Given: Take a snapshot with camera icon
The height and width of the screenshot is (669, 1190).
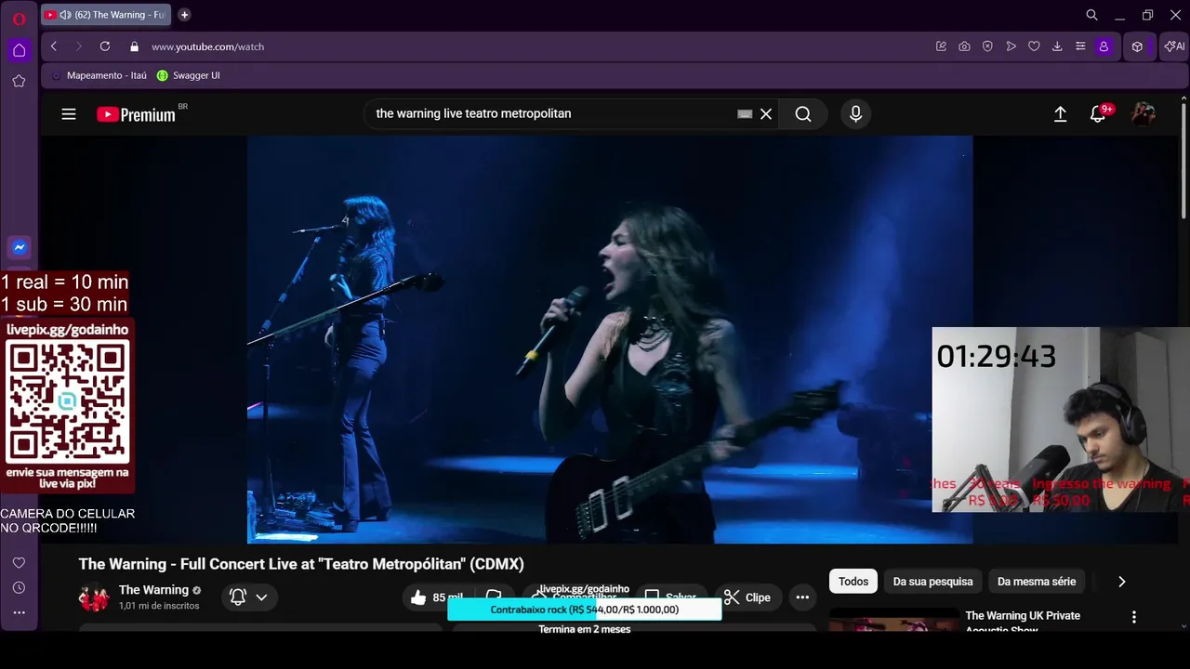Looking at the screenshot, I should click(x=964, y=46).
